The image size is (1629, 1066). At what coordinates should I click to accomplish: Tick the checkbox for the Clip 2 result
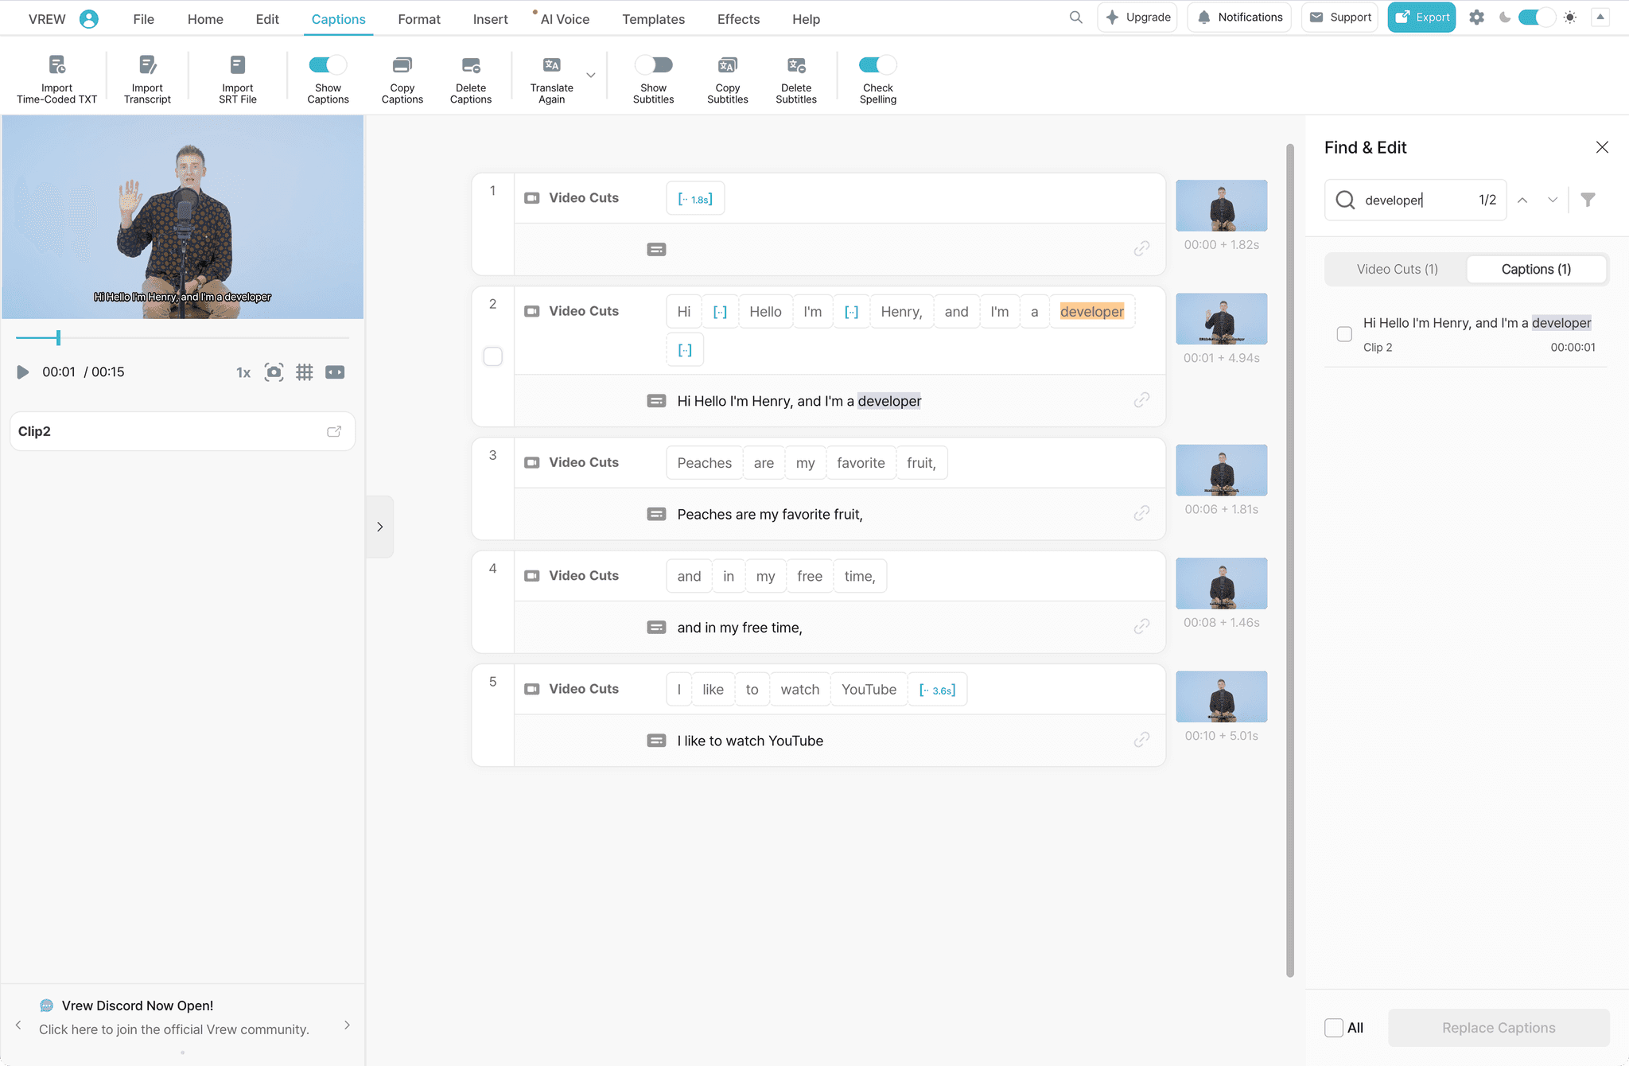coord(1344,334)
